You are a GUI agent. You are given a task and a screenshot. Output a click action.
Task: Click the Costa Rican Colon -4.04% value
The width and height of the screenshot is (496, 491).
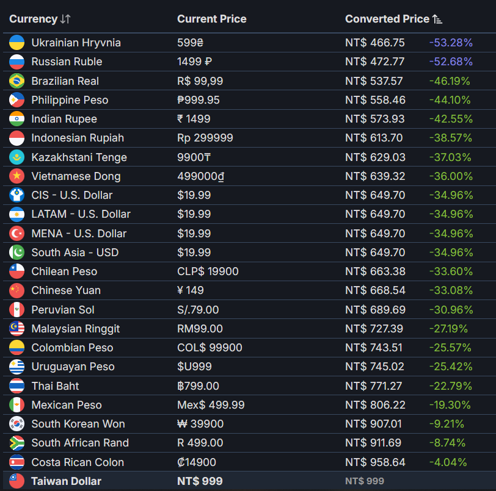point(448,462)
